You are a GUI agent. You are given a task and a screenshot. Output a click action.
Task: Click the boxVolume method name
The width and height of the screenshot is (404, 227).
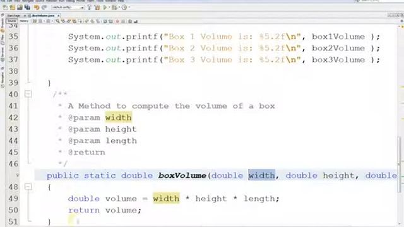182,175
